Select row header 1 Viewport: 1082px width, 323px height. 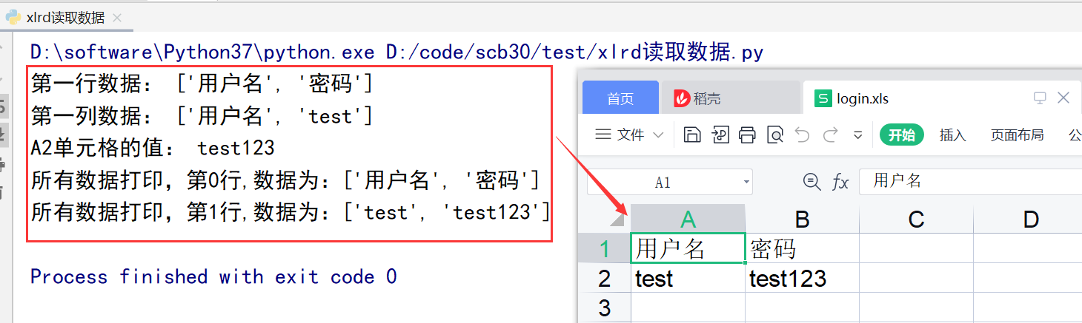point(604,249)
